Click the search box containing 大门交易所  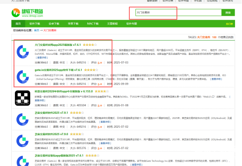178,13
